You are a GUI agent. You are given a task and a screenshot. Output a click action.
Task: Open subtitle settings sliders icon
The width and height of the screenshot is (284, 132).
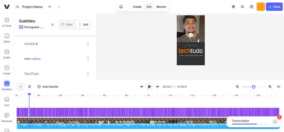pos(52,25)
